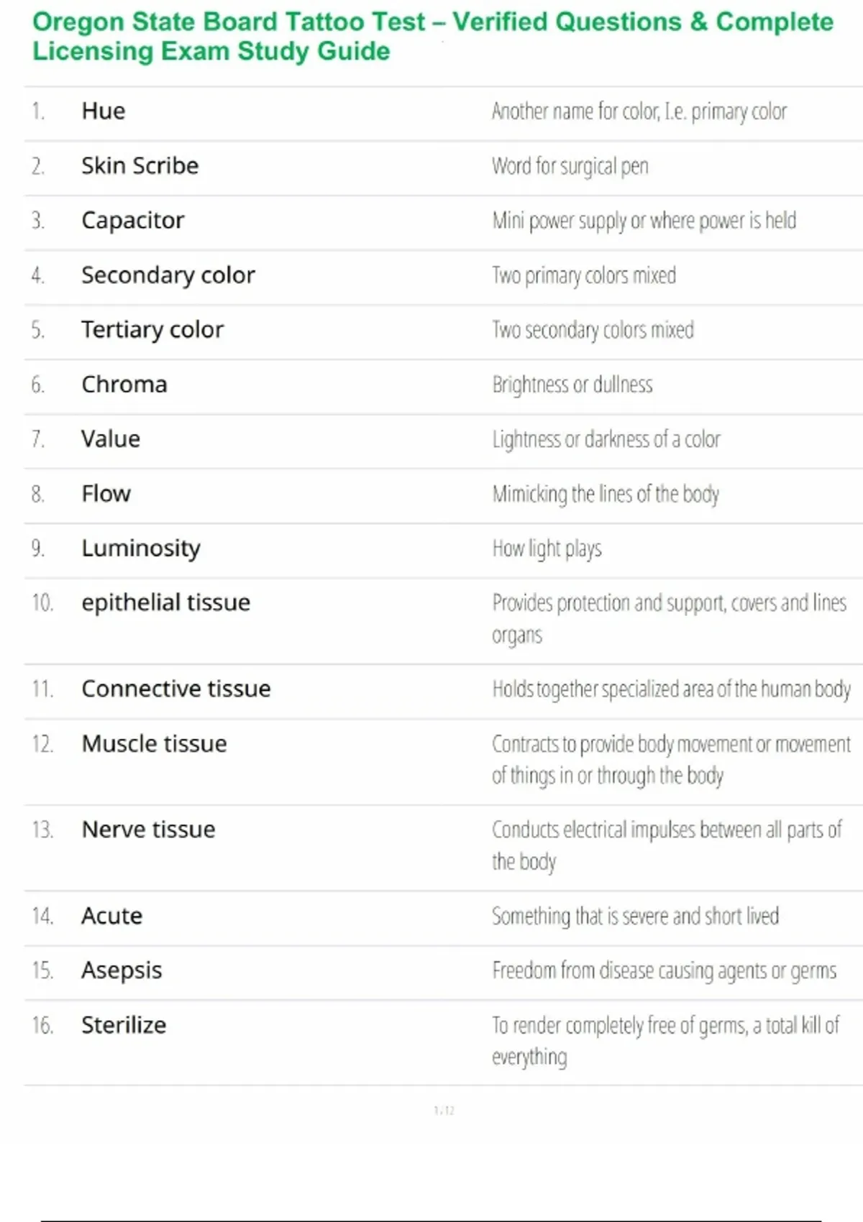Select the "Value" term in row 7
This screenshot has height=1222, width=863.
coord(111,439)
